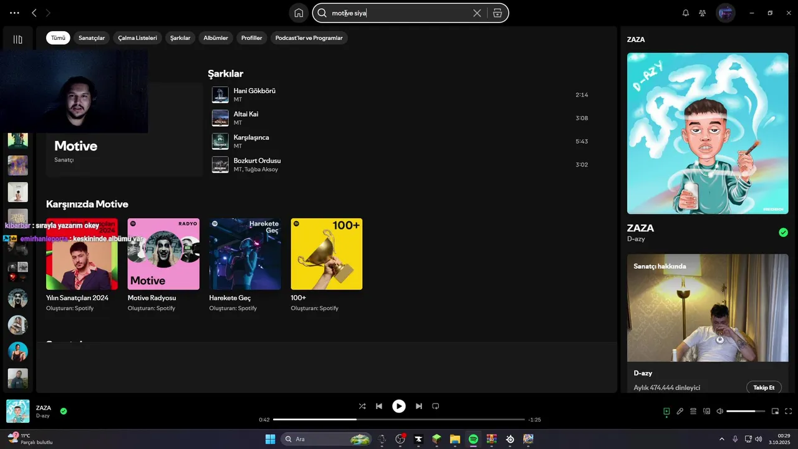
Task: Expand the system tray hidden icons
Action: coord(722,439)
